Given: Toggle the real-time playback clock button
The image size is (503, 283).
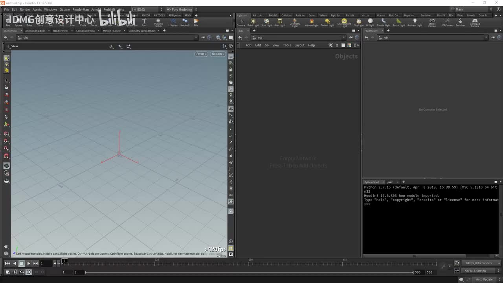Looking at the screenshot, I should (29, 272).
